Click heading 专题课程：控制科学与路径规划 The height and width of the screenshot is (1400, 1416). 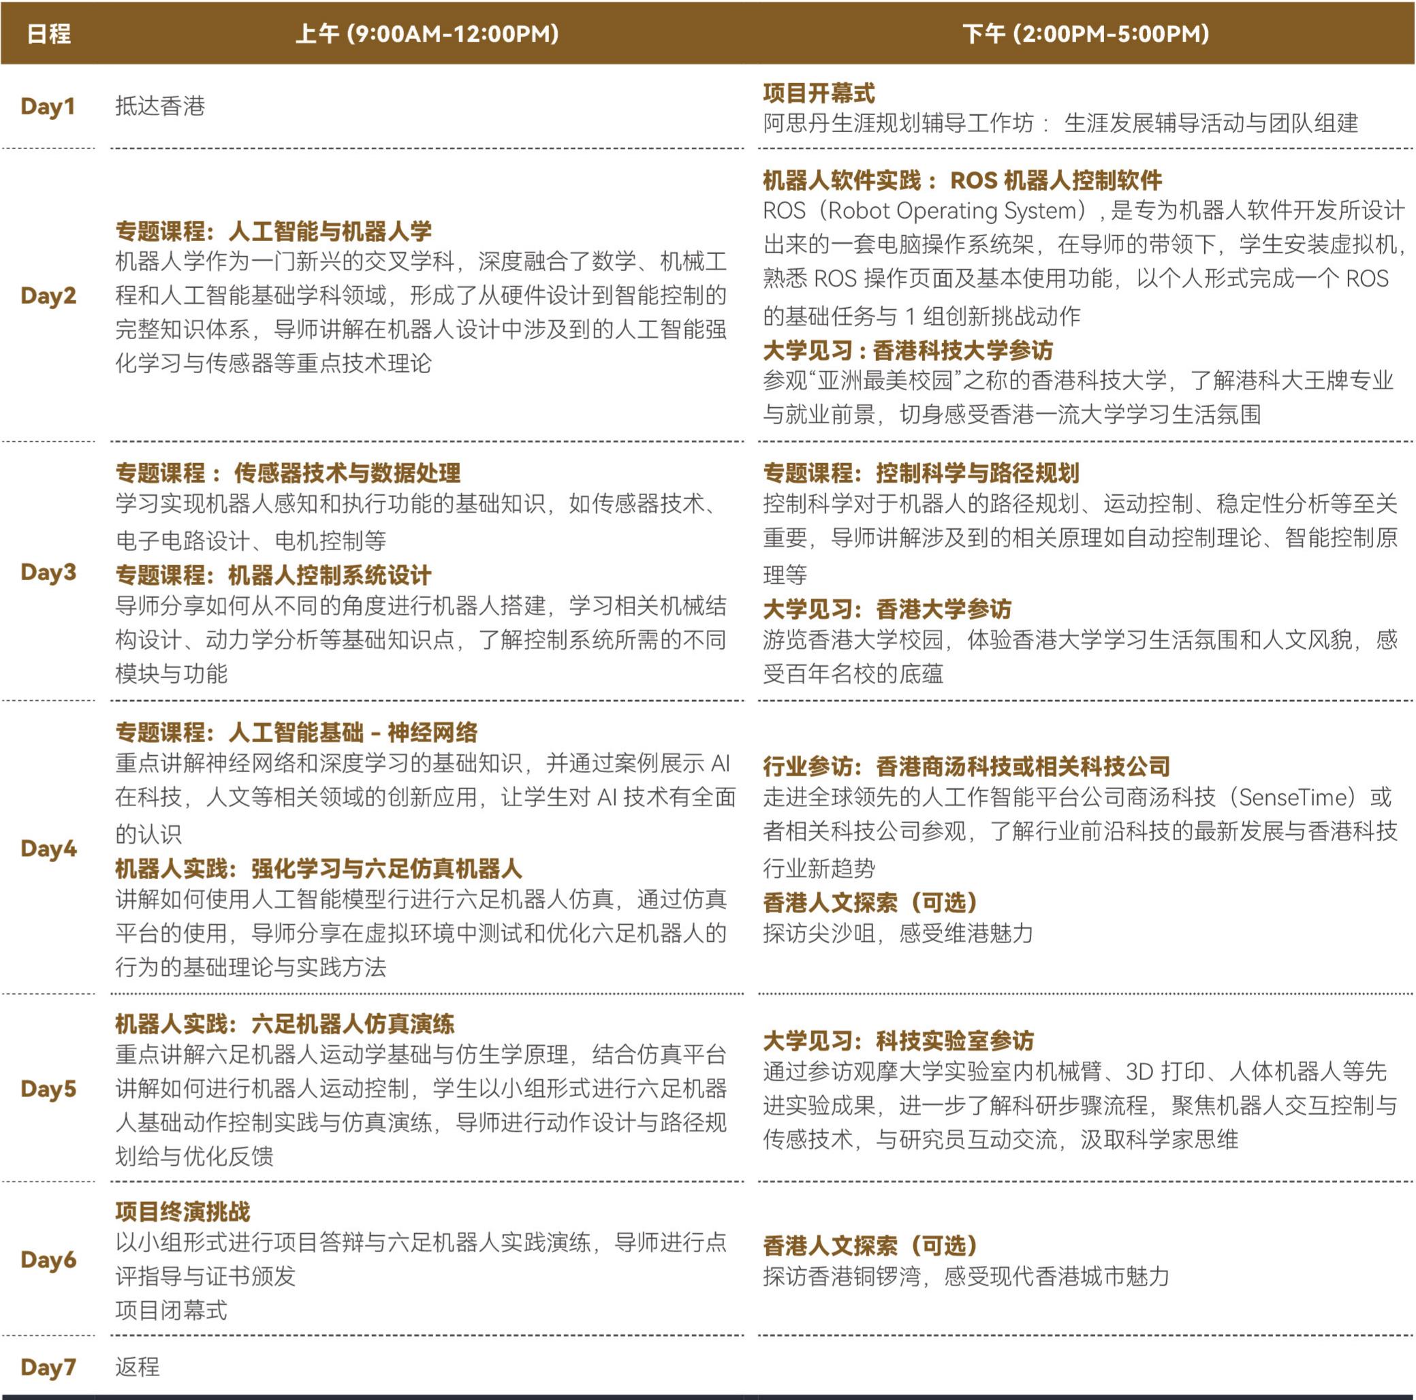tap(921, 473)
